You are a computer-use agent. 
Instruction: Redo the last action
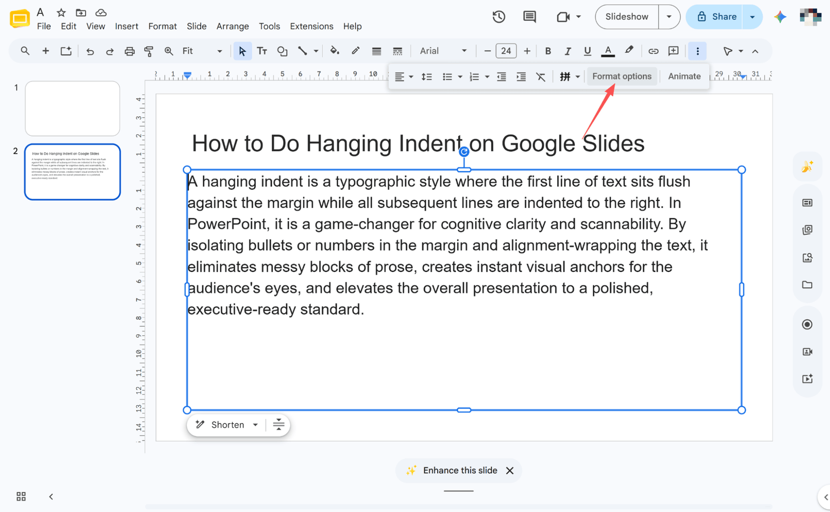click(109, 51)
